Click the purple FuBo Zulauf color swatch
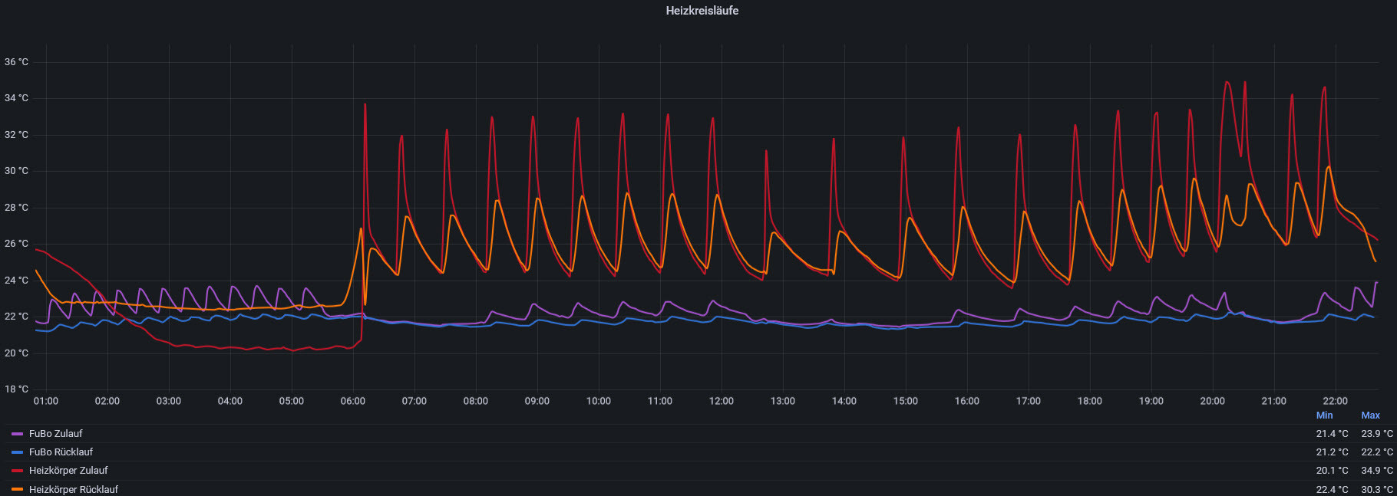The width and height of the screenshot is (1397, 496). point(17,434)
